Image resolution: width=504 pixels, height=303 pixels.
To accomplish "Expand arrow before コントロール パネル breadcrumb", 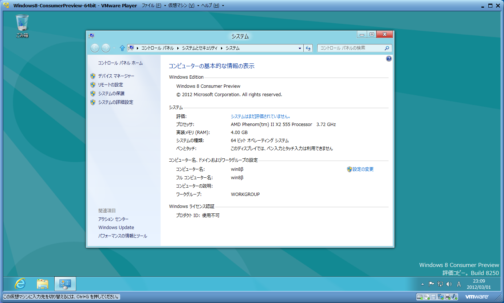I will click(x=138, y=48).
